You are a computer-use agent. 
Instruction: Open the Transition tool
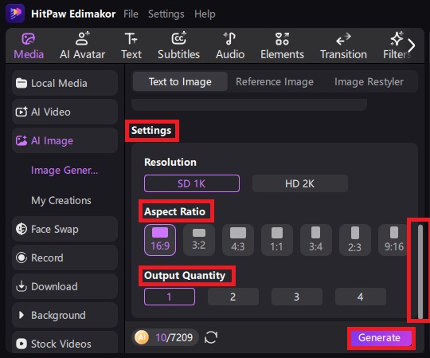point(343,45)
